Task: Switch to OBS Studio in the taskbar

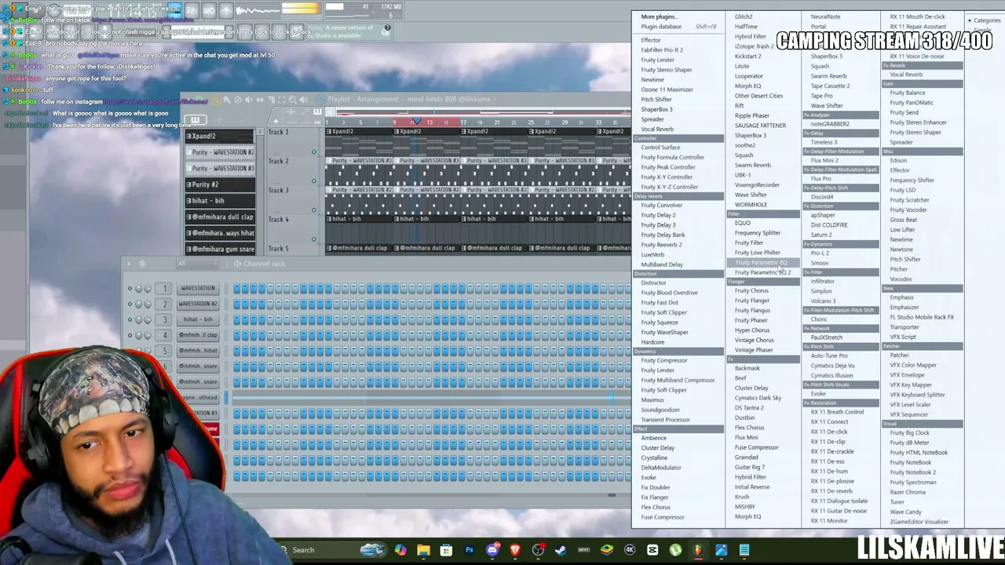Action: pyautogui.click(x=538, y=550)
